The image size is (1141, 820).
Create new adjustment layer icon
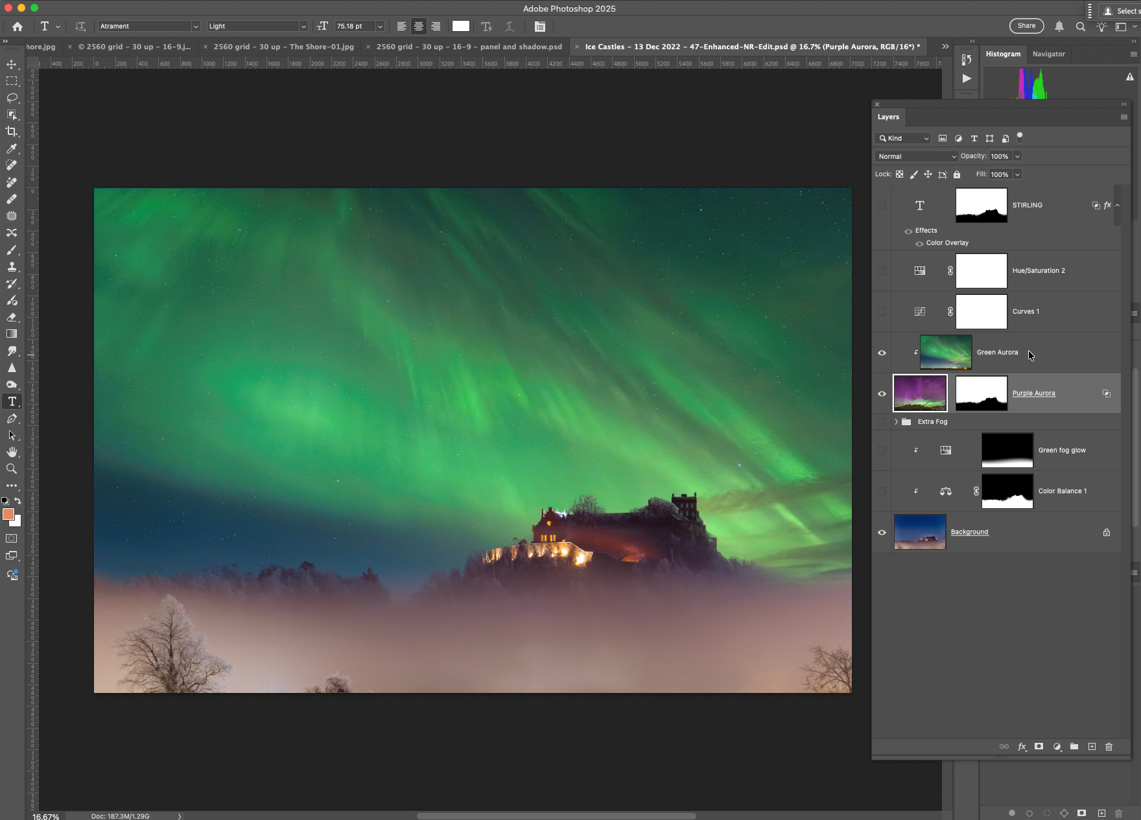click(x=1057, y=747)
